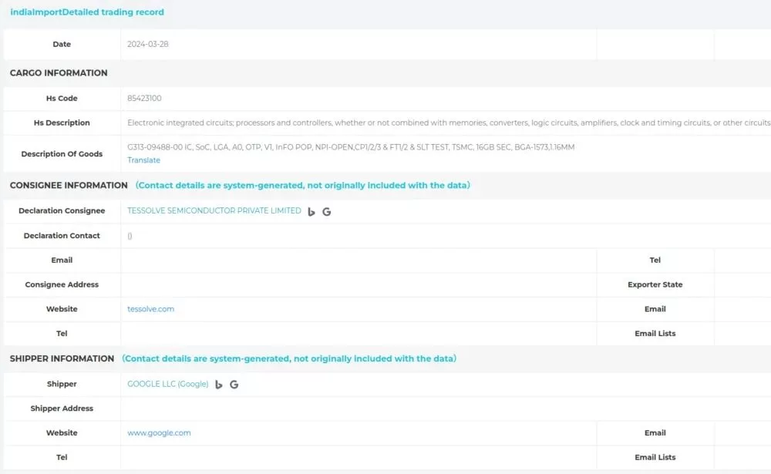The width and height of the screenshot is (771, 474).
Task: Search Tessolve Semiconductor with the Google icon
Action: tap(327, 212)
